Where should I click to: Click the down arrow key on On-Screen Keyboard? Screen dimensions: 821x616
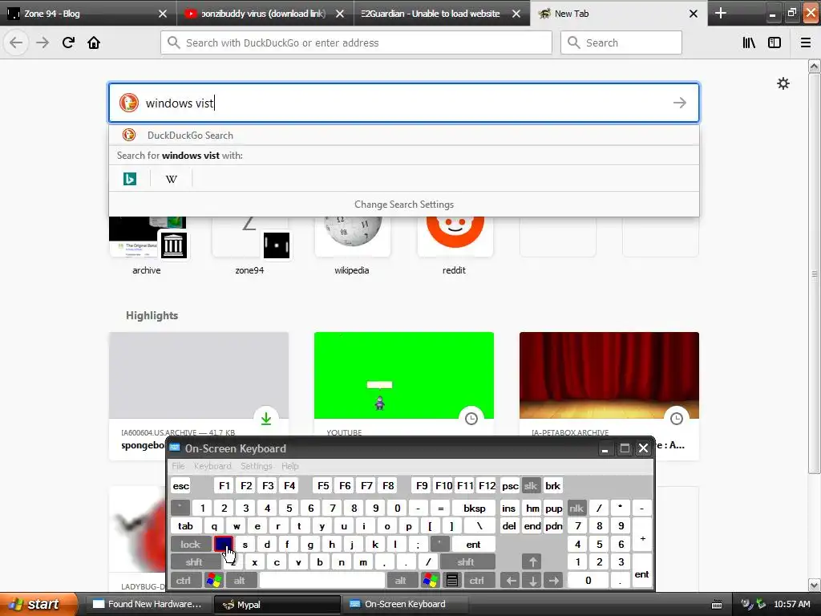(532, 580)
